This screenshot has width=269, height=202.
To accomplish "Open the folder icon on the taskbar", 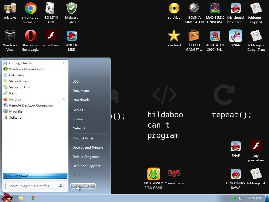I will [21, 198].
